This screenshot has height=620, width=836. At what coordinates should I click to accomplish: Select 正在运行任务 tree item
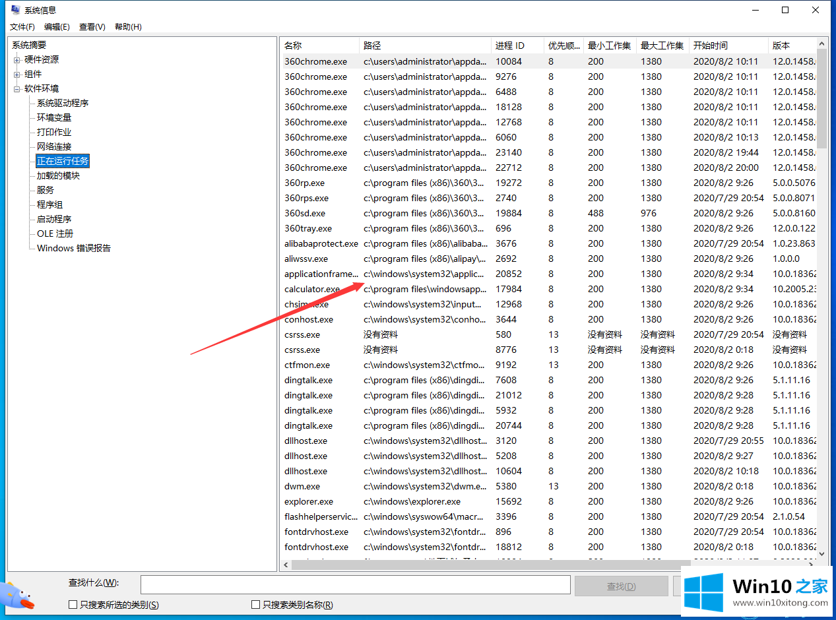[63, 161]
